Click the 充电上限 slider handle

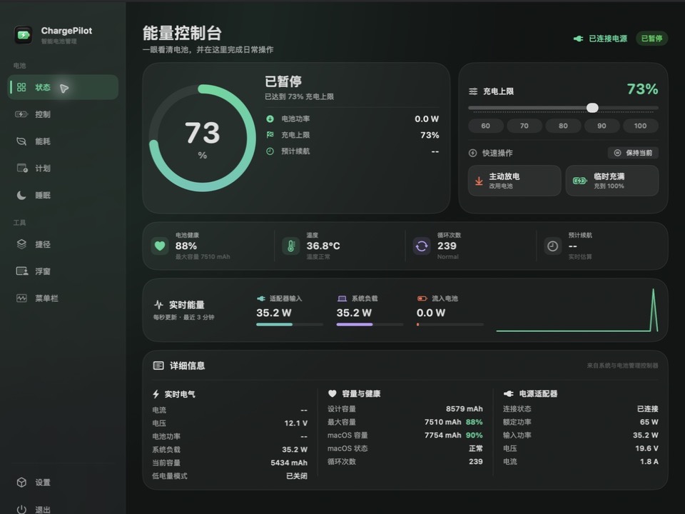[592, 108]
